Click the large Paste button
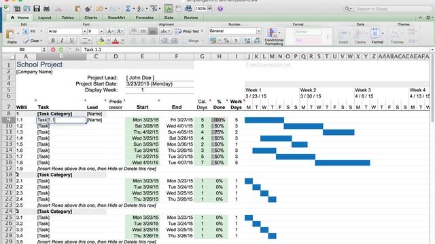 coord(12,36)
